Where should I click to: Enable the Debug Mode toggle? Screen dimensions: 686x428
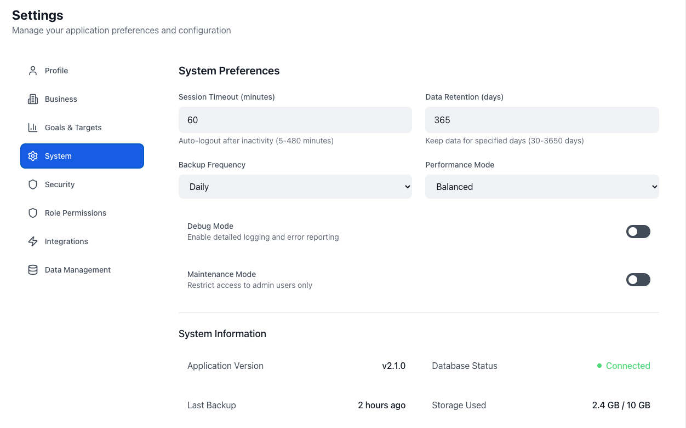click(638, 232)
